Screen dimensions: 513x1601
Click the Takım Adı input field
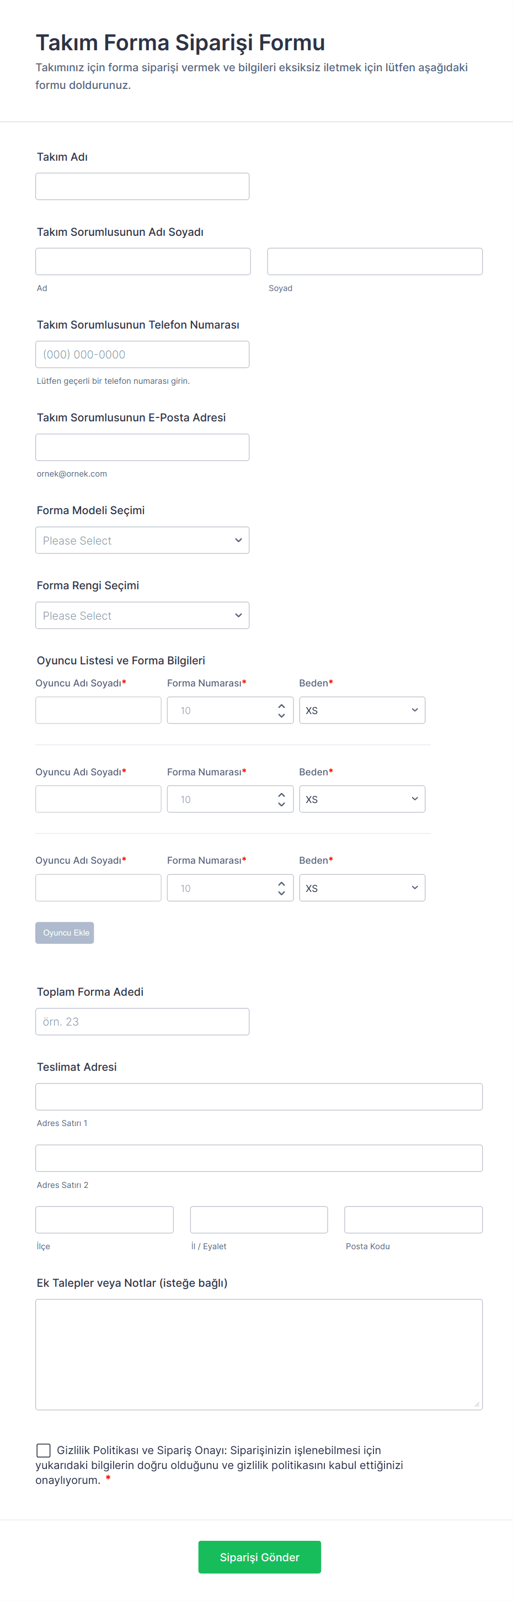coord(142,187)
